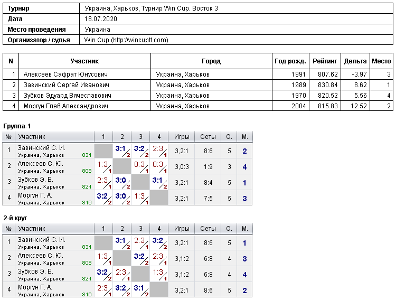
Task: Click the Год рожд. column header
Action: [x=290, y=61]
